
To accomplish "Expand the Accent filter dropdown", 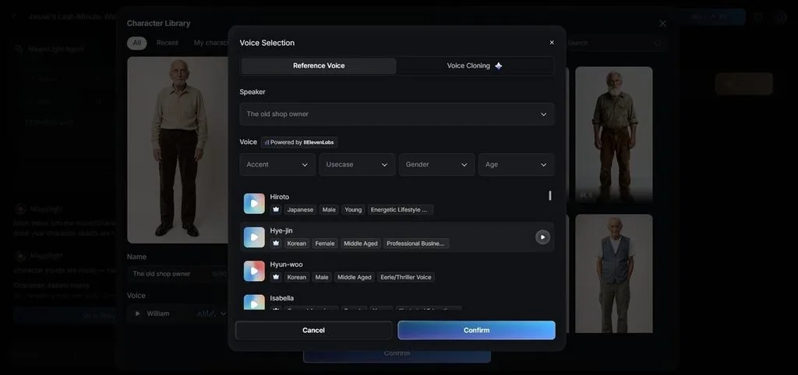I will pos(277,165).
